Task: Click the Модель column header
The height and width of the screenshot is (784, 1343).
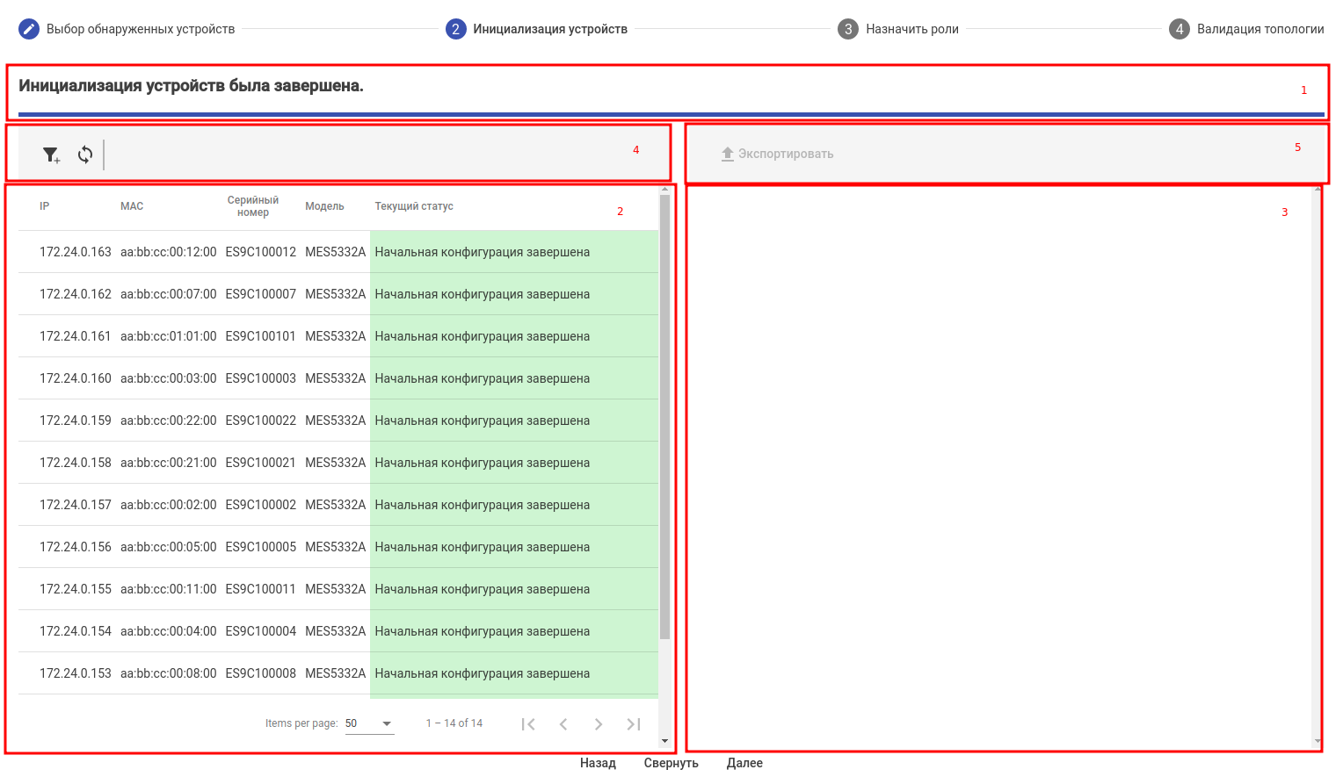Action: (x=324, y=206)
